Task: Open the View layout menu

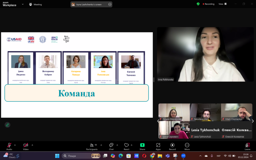Action: (223, 4)
